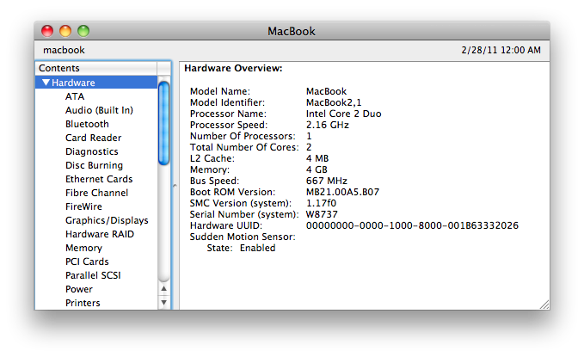The width and height of the screenshot is (584, 357).
Task: Click the MacBook window title
Action: pyautogui.click(x=292, y=31)
